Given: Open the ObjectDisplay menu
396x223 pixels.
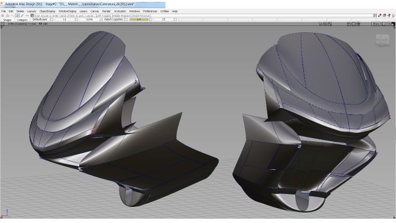Looking at the screenshot, I should pyautogui.click(x=48, y=11).
